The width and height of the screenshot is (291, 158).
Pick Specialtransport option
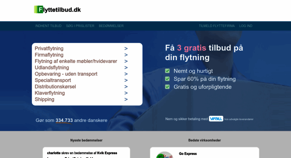point(53,80)
